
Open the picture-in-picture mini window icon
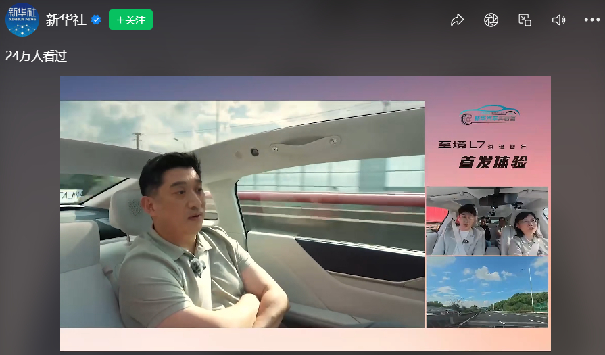525,20
